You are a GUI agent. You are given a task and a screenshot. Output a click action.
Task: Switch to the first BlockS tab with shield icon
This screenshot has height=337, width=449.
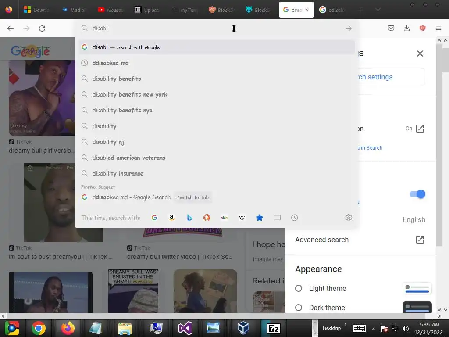pos(221,10)
